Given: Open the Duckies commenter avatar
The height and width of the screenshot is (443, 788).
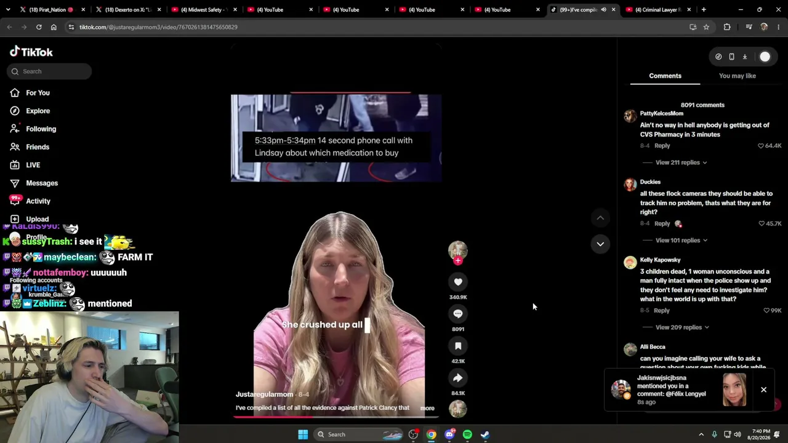Looking at the screenshot, I should pyautogui.click(x=630, y=185).
